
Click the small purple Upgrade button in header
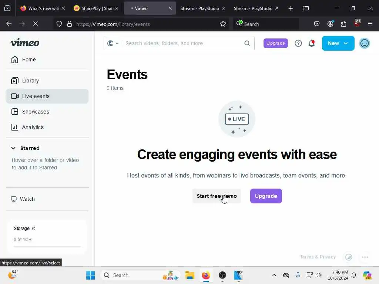pos(275,43)
